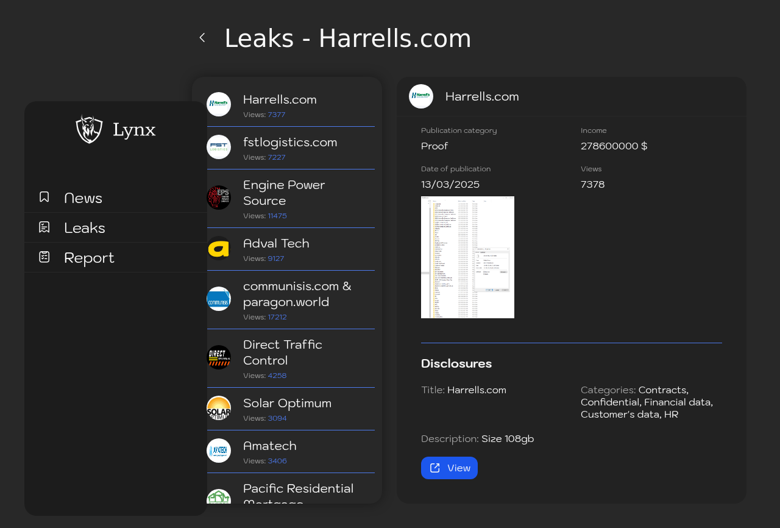Viewport: 780px width, 528px height.
Task: Click the publication date 13/03/2025
Action: tap(450, 185)
